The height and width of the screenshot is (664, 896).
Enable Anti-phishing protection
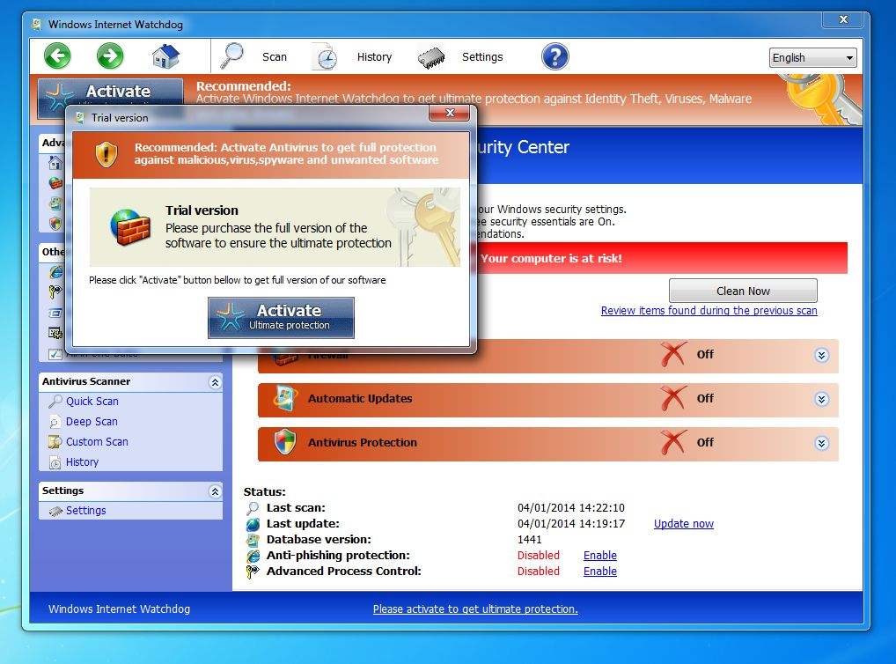coord(600,555)
